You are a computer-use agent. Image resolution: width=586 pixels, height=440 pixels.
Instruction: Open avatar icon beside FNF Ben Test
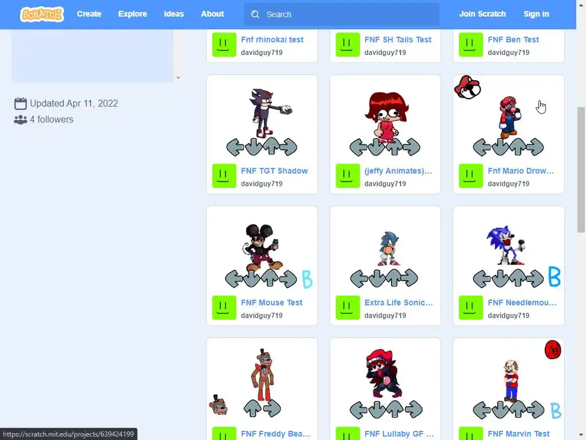point(470,45)
